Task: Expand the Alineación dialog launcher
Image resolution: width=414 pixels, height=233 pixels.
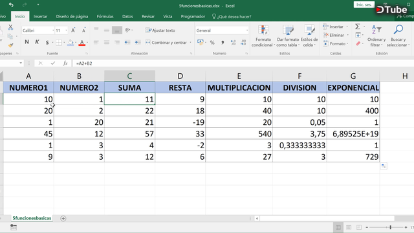Action: pos(191,54)
